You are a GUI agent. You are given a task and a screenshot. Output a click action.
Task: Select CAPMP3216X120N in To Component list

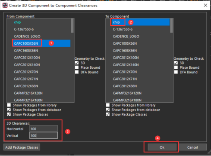(x=127, y=93)
